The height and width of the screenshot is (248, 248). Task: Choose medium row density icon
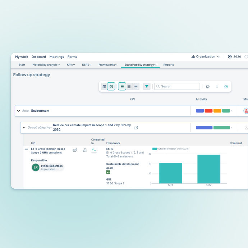[x=129, y=87]
